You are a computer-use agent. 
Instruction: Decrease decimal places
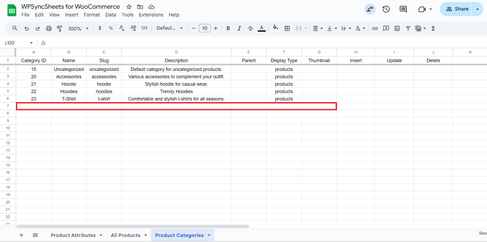[122, 28]
